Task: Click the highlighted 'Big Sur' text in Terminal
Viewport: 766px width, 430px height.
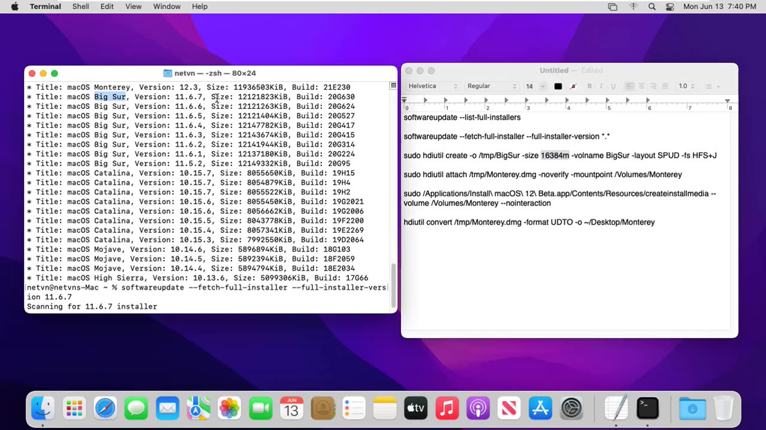Action: pos(110,97)
